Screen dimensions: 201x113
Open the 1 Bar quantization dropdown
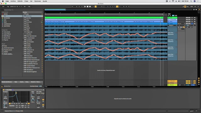[x=30, y=7]
